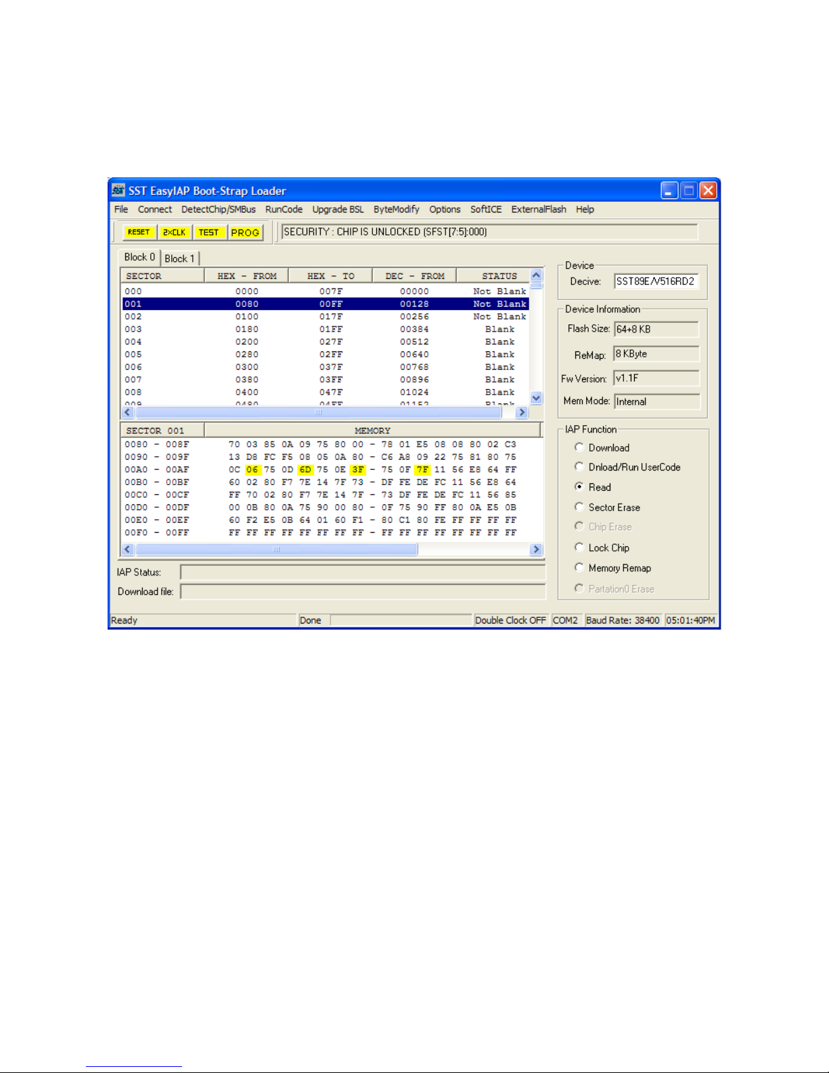Open the Connect menu

click(x=155, y=209)
